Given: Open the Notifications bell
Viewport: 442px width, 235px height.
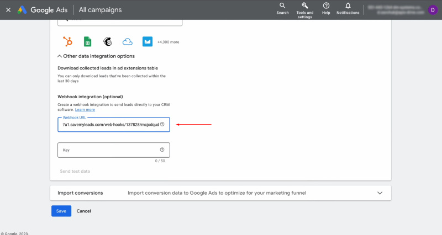Looking at the screenshot, I should coord(348,8).
